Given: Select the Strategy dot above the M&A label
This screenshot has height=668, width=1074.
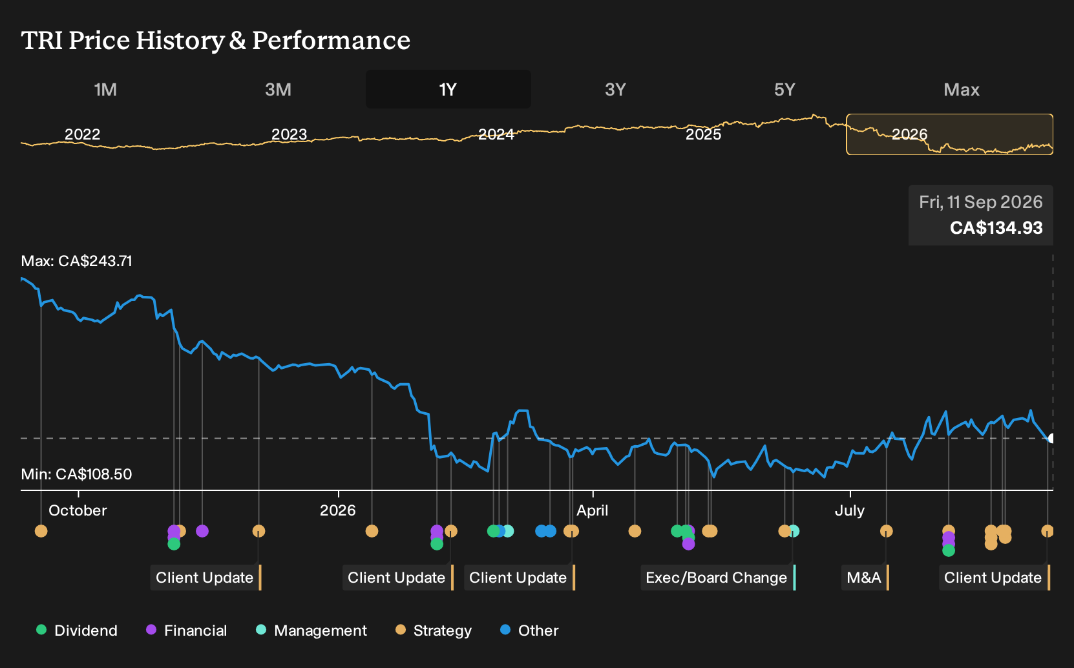Looking at the screenshot, I should point(886,531).
